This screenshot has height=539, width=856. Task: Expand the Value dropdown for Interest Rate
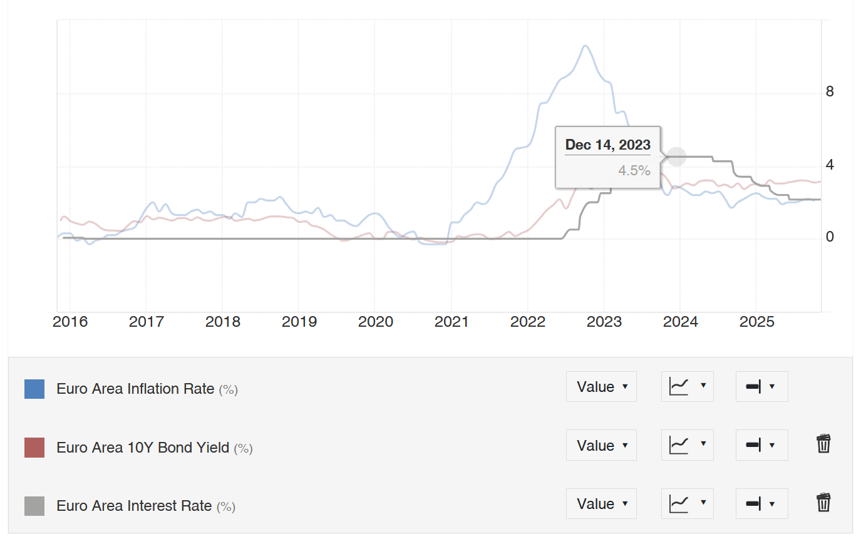point(601,504)
